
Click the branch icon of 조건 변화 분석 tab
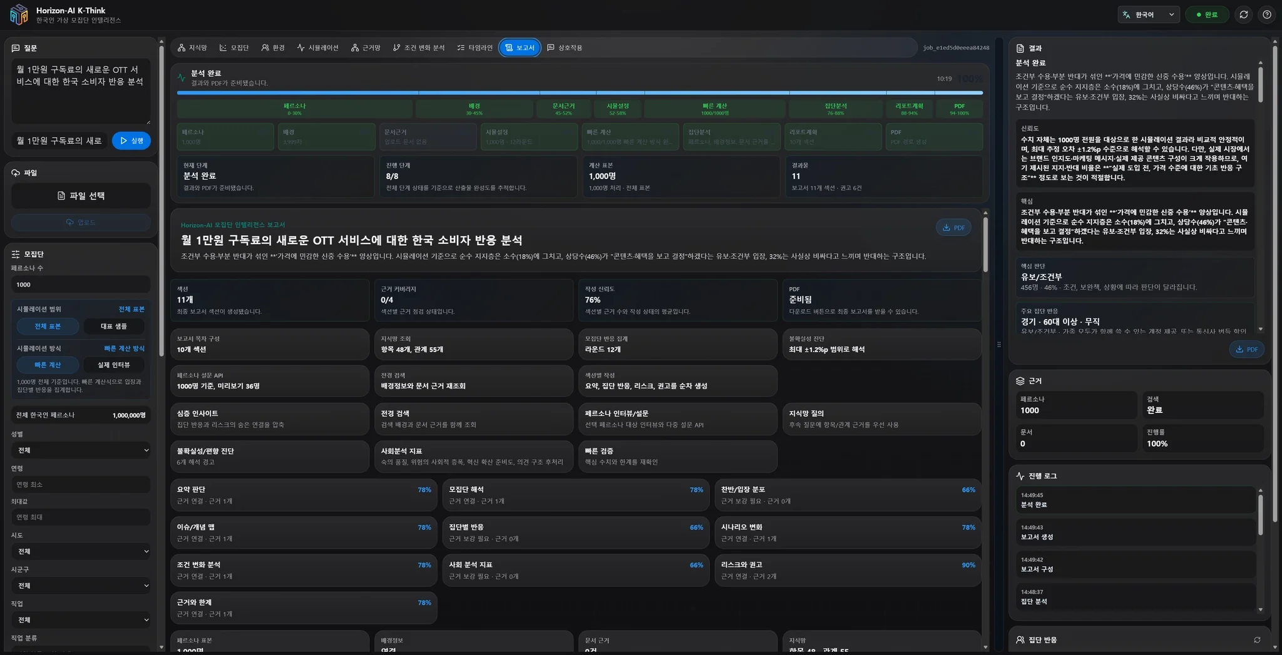click(x=396, y=48)
